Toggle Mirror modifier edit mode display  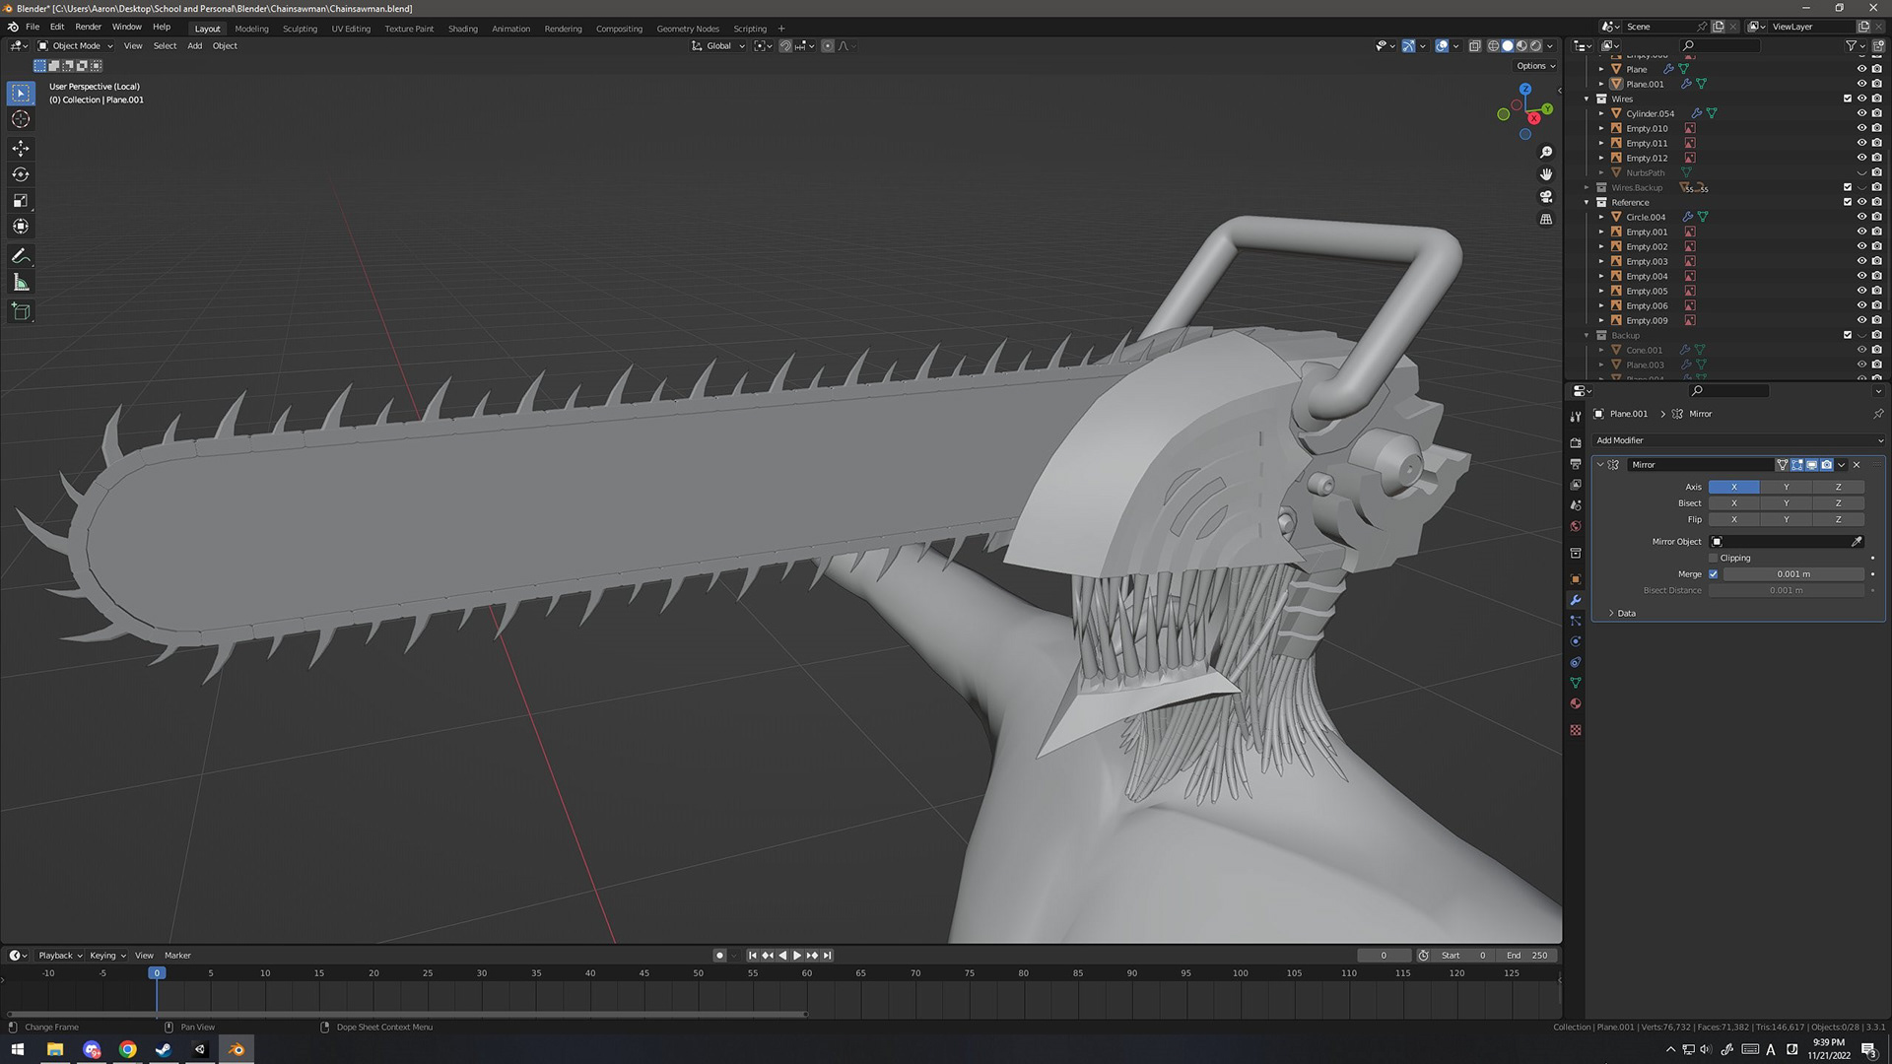pos(1797,465)
